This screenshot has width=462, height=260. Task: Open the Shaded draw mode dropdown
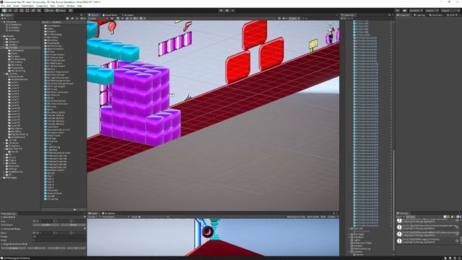click(x=97, y=18)
